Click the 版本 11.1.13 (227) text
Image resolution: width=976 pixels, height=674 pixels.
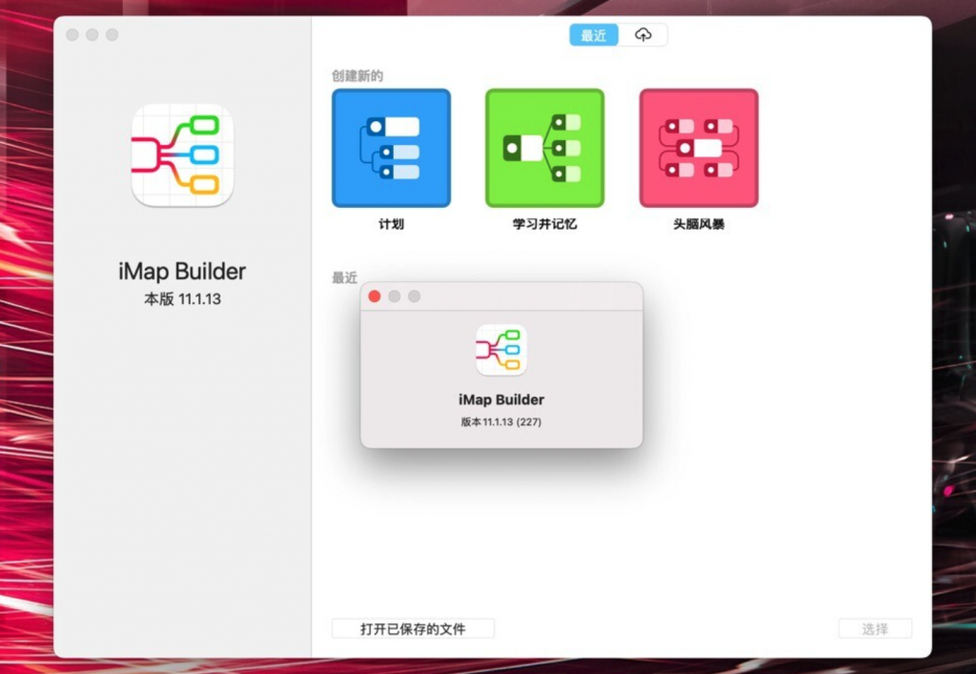pos(500,419)
